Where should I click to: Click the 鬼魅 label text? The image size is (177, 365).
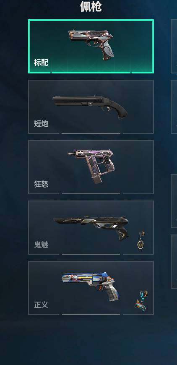(x=41, y=245)
